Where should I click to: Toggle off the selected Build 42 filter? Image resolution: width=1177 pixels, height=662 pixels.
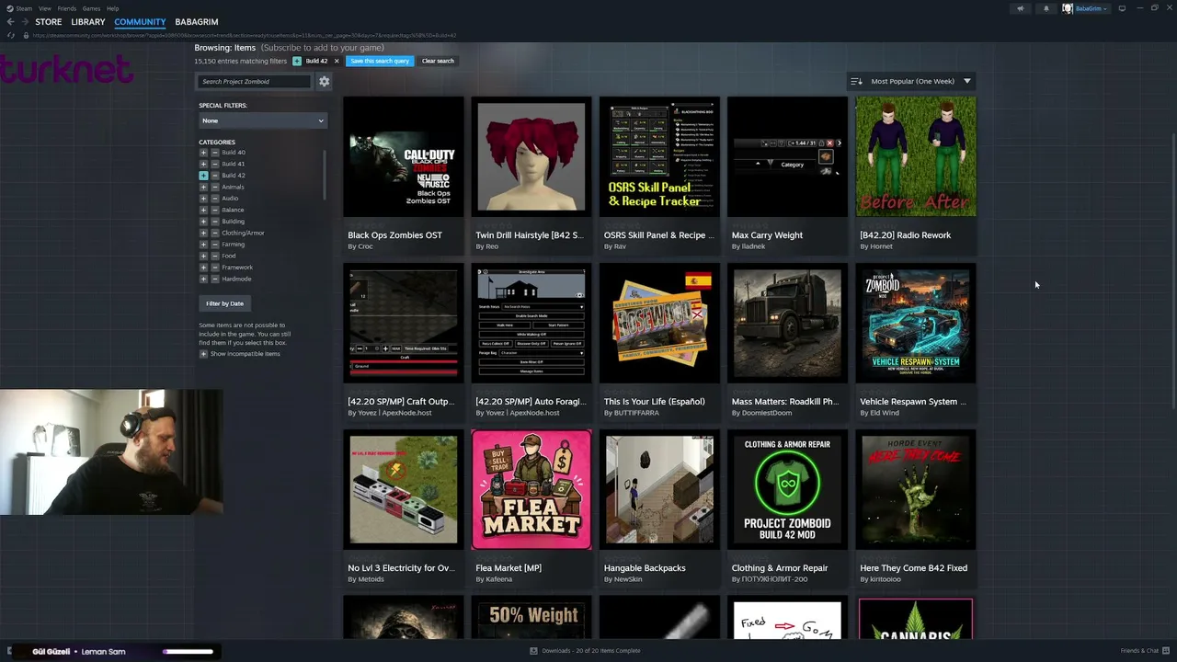203,176
